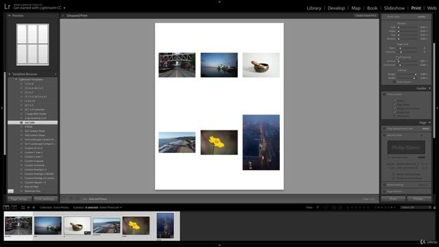439x247 pixels.
Task: Go to the first page using toolbar icon
Action: pos(64,199)
